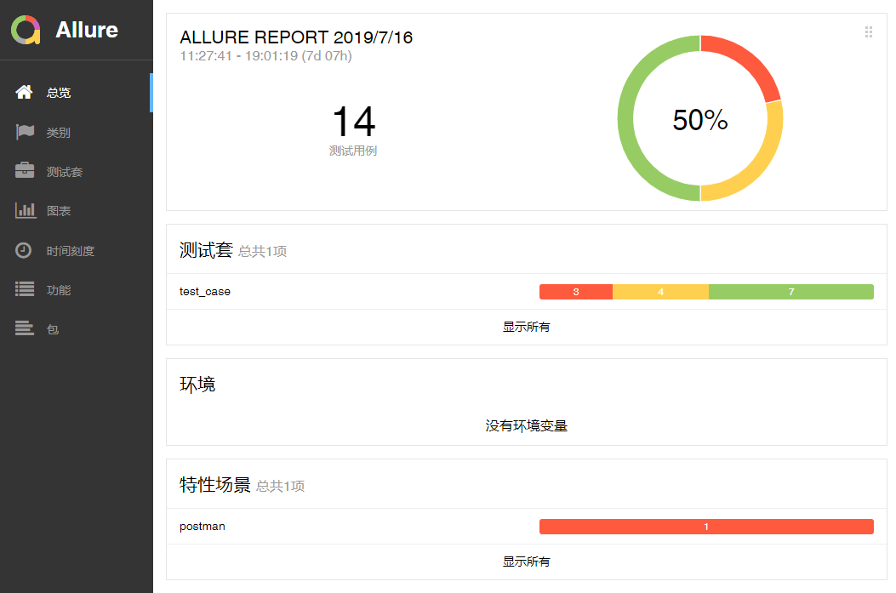Click the red failed segment showing 3

(x=576, y=292)
